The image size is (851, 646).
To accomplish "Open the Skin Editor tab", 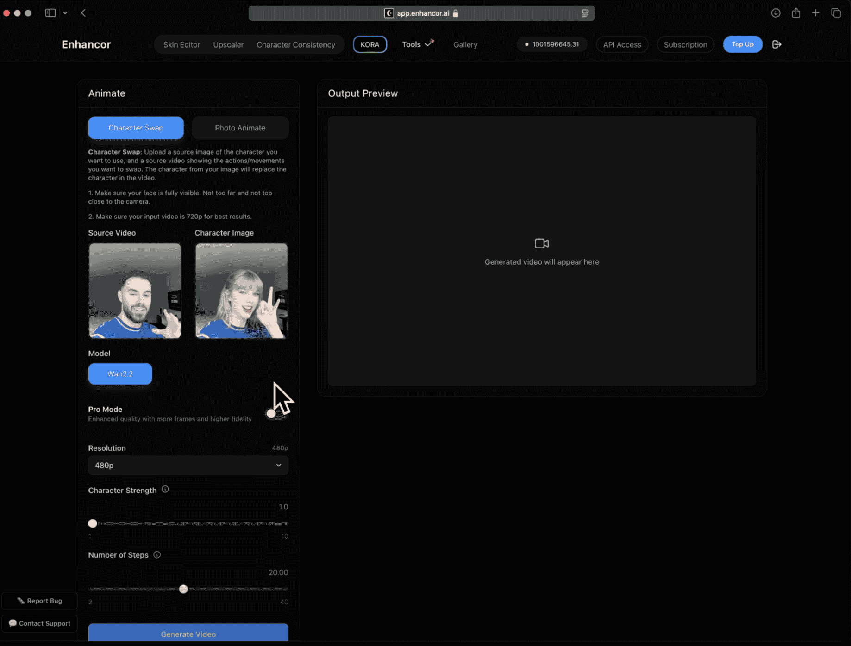I will 181,45.
